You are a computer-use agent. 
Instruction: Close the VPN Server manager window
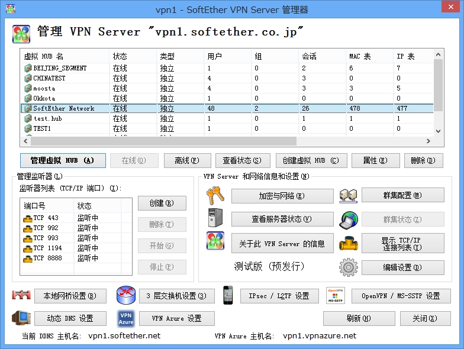click(x=450, y=7)
